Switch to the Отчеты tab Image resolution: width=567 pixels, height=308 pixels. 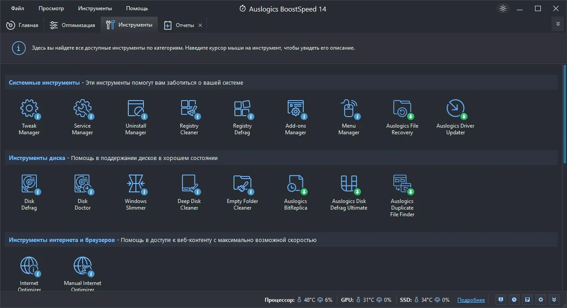[179, 25]
